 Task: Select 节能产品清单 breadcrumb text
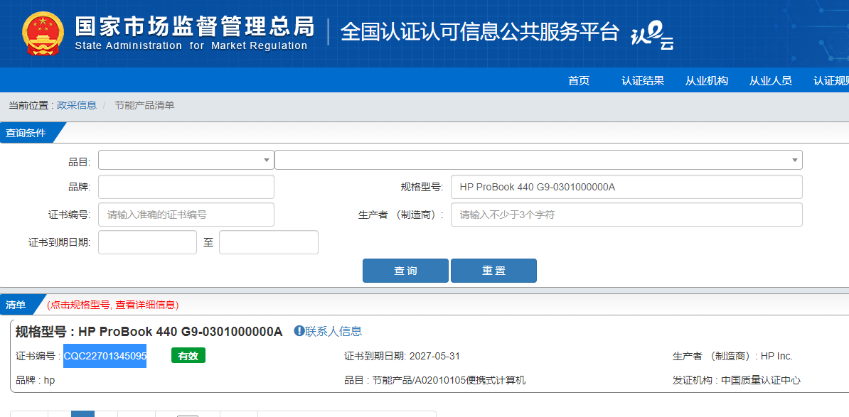144,105
